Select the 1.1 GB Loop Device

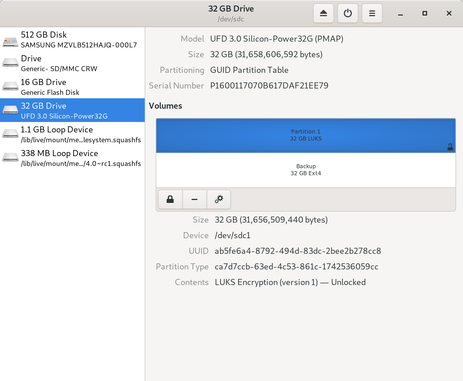pos(72,134)
